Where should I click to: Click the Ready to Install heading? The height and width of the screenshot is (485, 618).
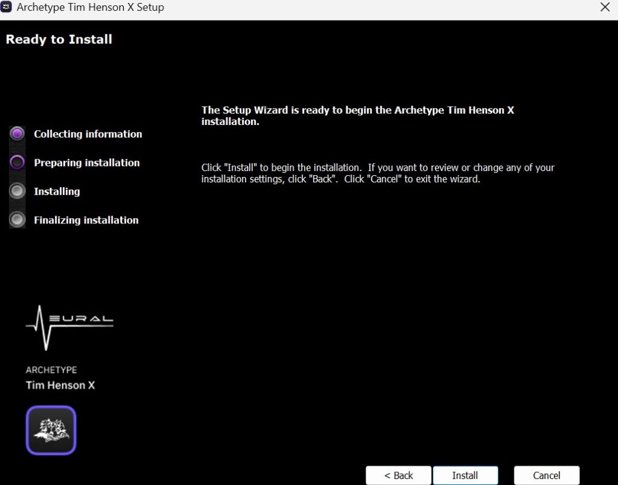coord(59,40)
